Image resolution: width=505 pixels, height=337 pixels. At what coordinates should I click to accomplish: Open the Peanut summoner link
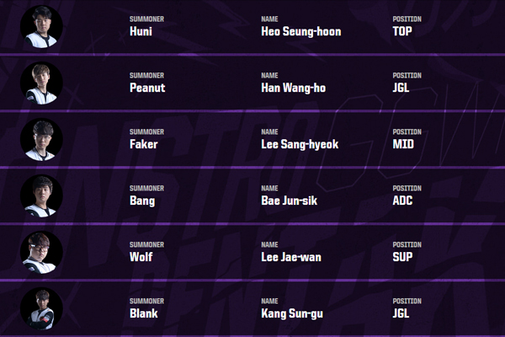(x=147, y=88)
